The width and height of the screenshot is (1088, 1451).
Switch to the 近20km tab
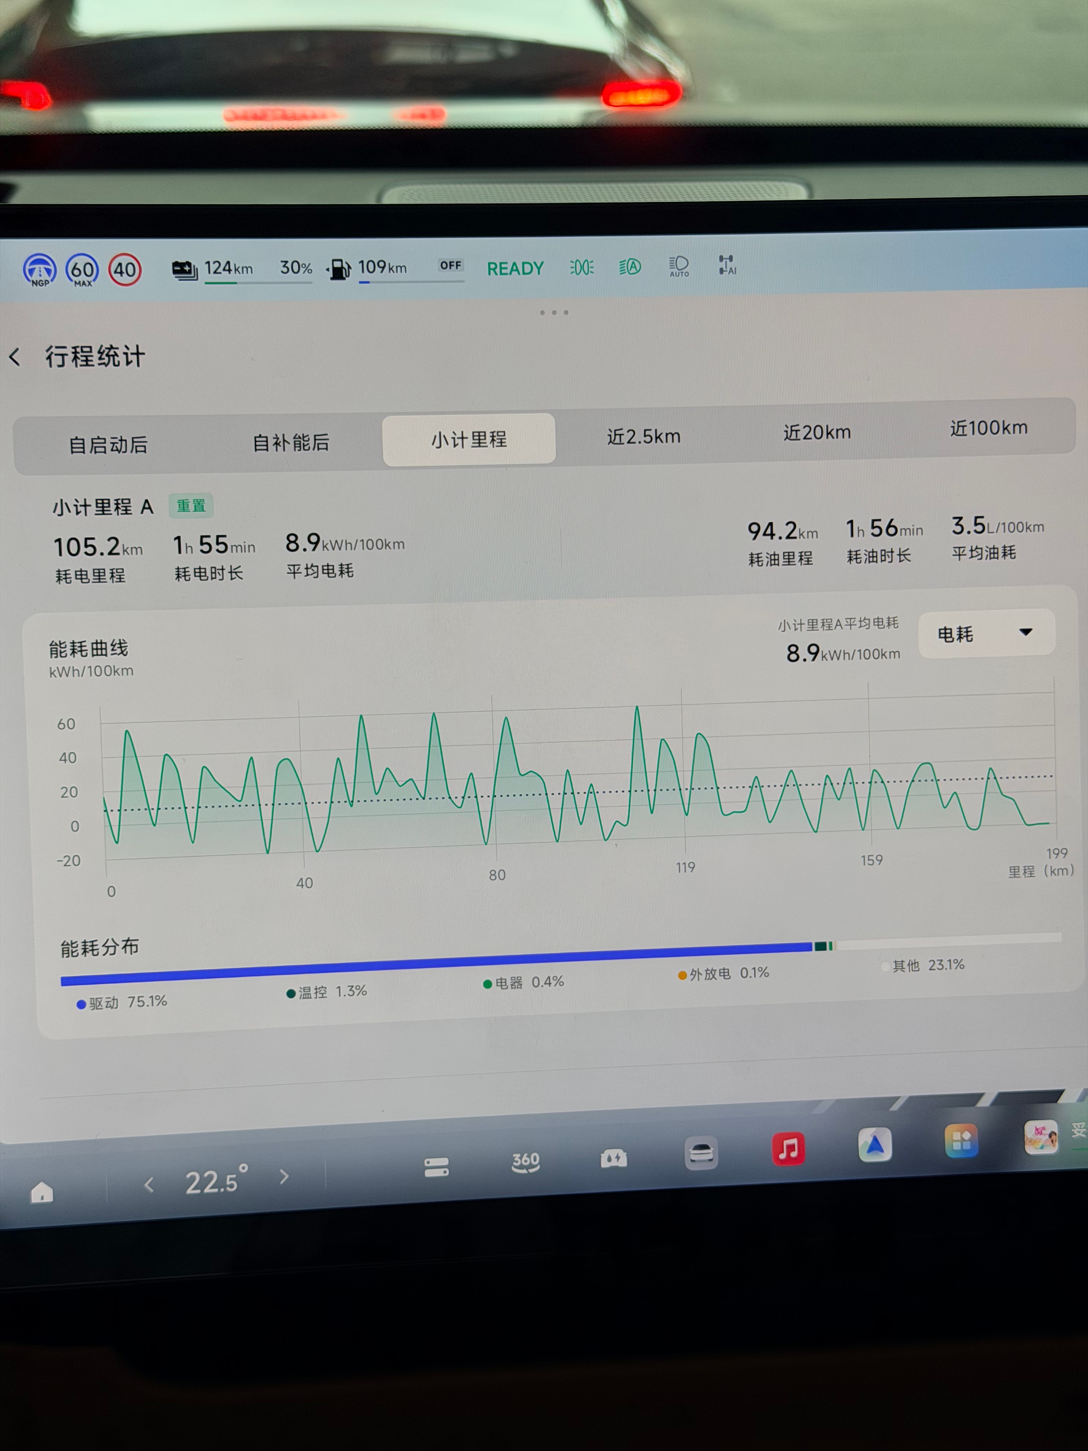coord(817,433)
